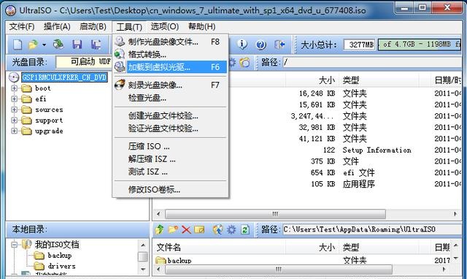Click the burn disc icon next to 刻录光盘映像

(120, 85)
